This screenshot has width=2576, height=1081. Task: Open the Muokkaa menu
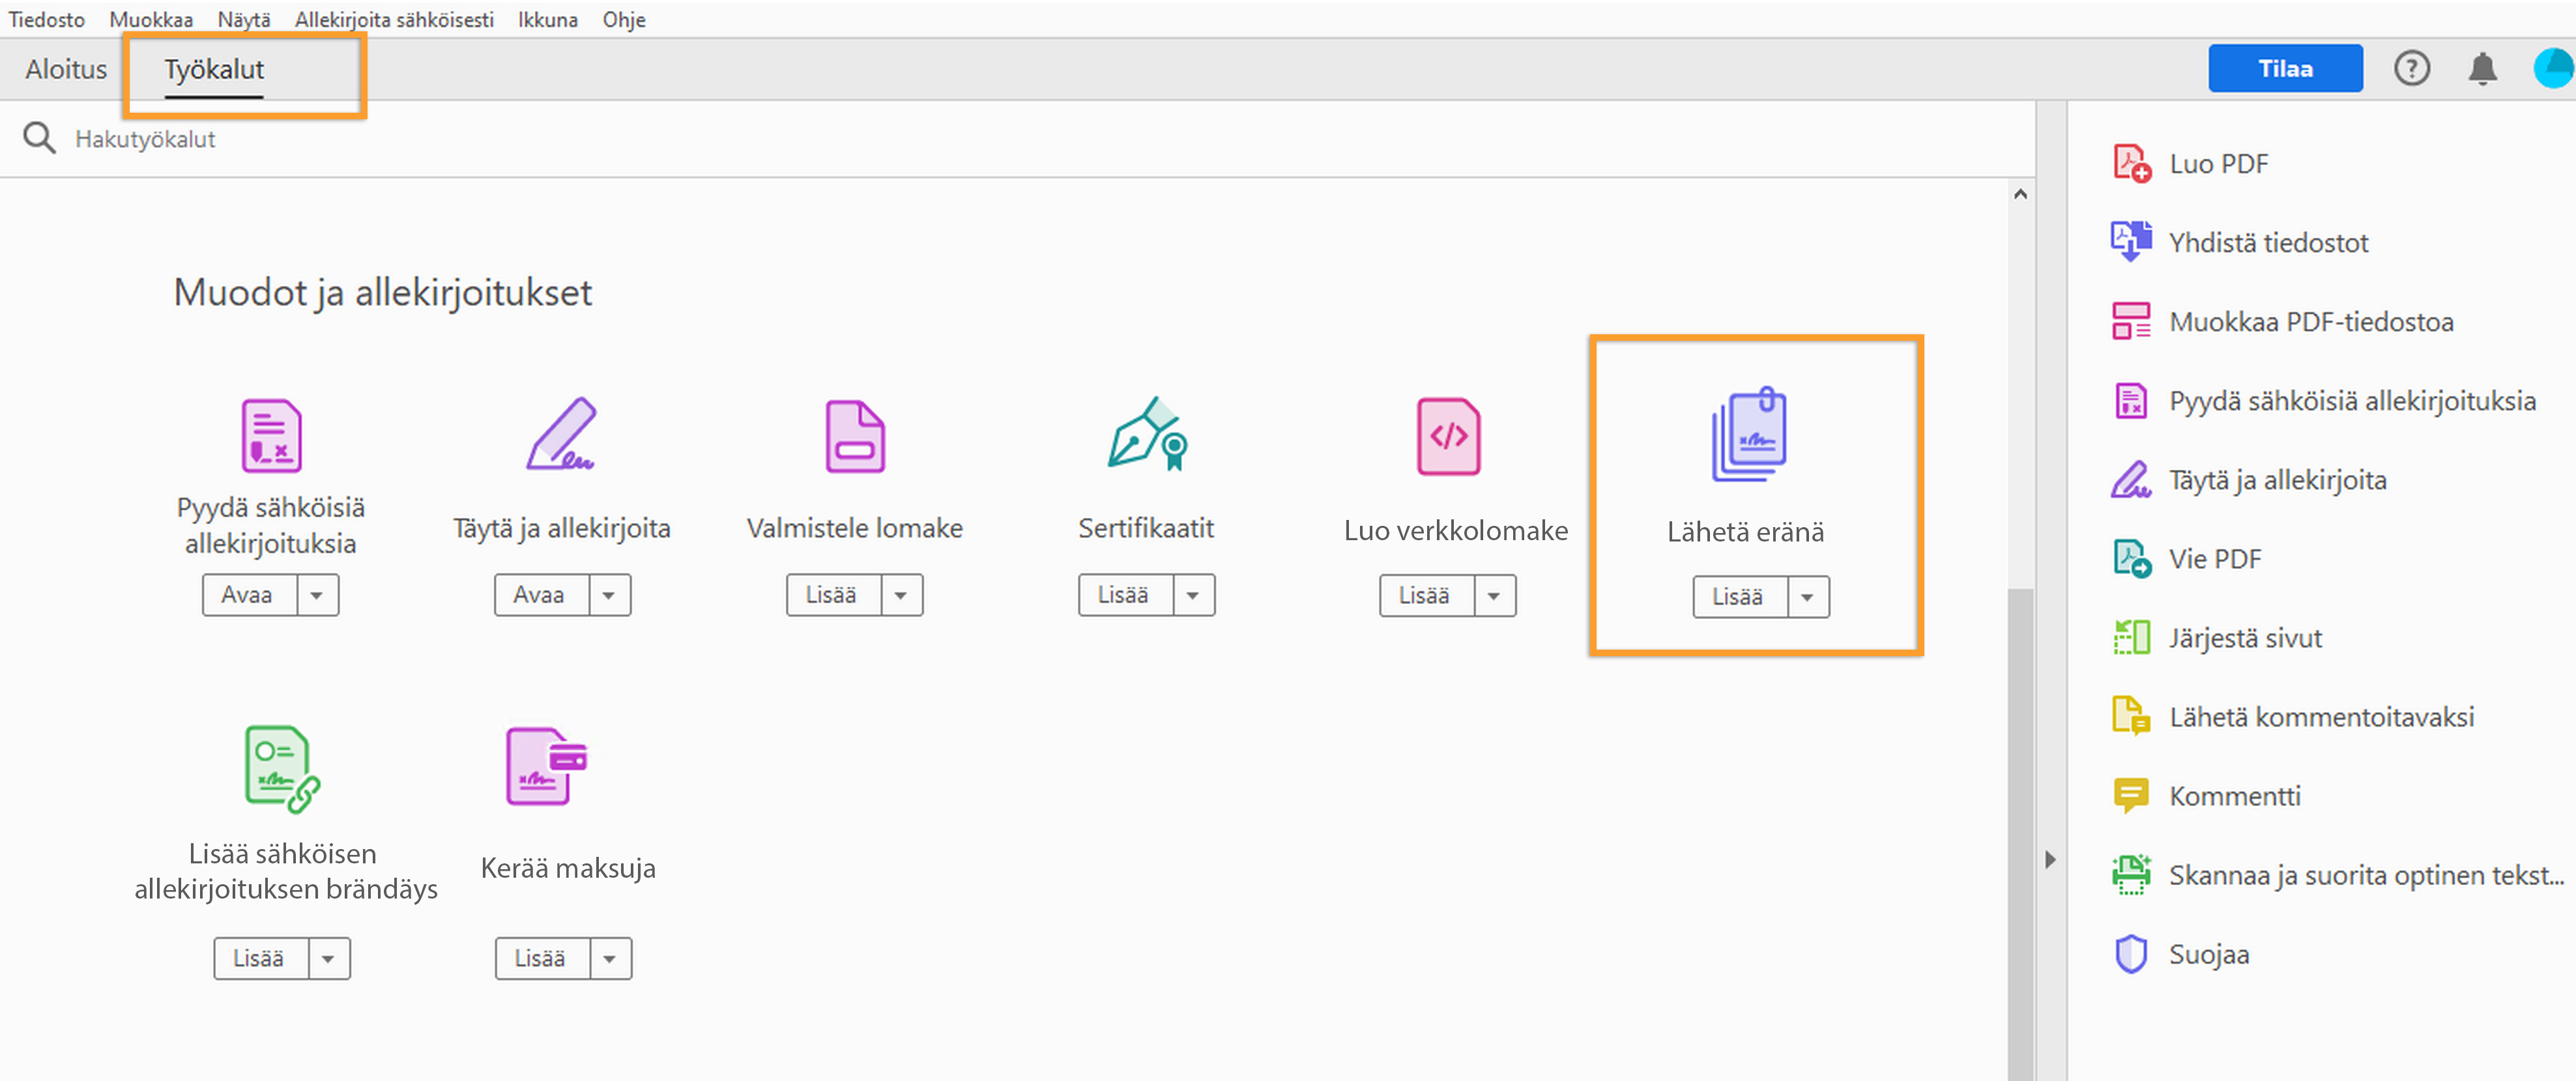point(151,19)
